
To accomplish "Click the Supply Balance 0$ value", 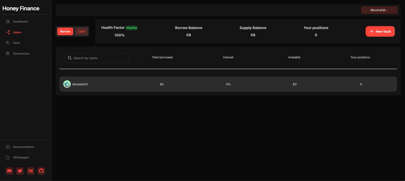I will tap(253, 35).
